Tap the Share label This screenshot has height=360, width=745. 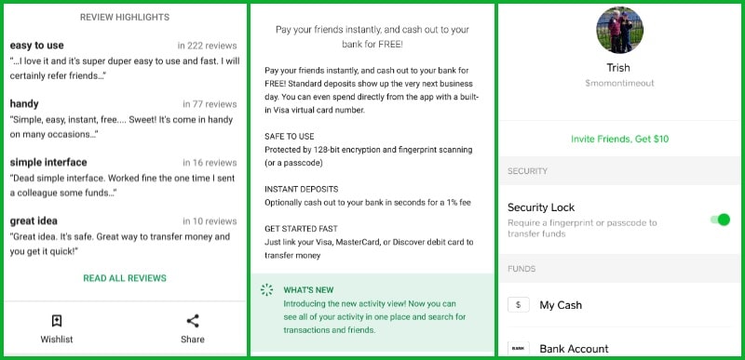(x=193, y=340)
